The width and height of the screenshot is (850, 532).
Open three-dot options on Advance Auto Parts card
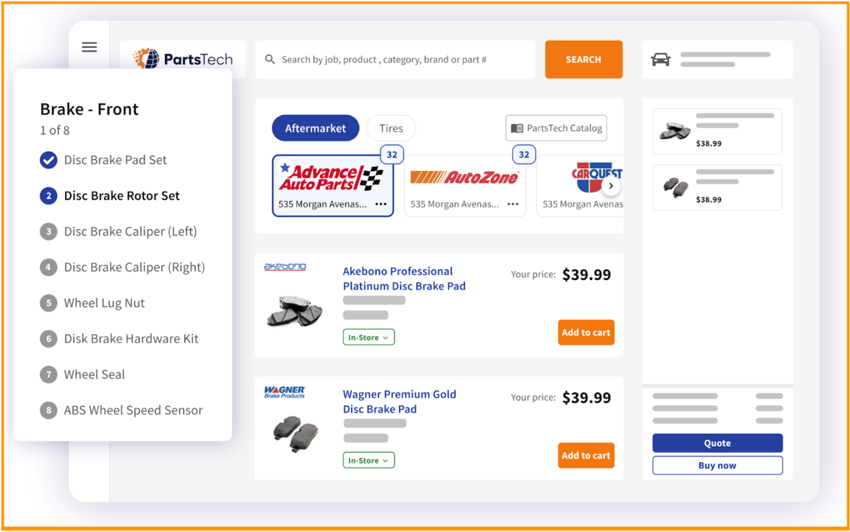pyautogui.click(x=381, y=204)
